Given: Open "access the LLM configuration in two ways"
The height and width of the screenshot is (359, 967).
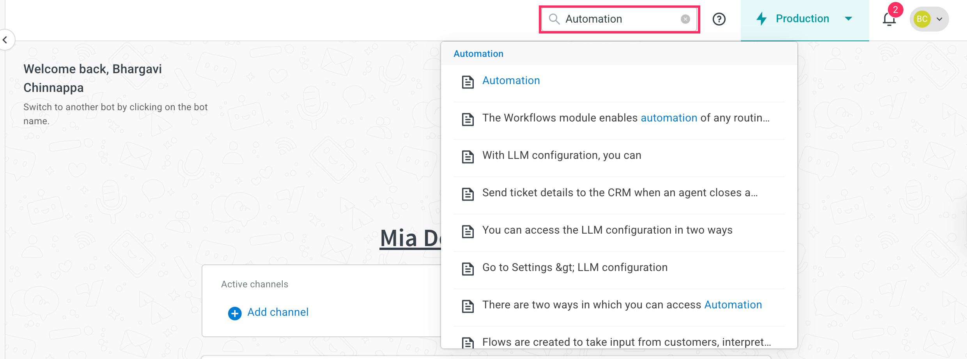Looking at the screenshot, I should [x=607, y=230].
